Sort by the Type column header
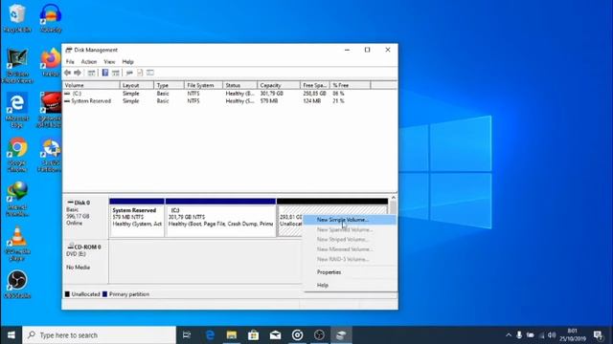Image resolution: width=613 pixels, height=344 pixels. click(x=169, y=85)
